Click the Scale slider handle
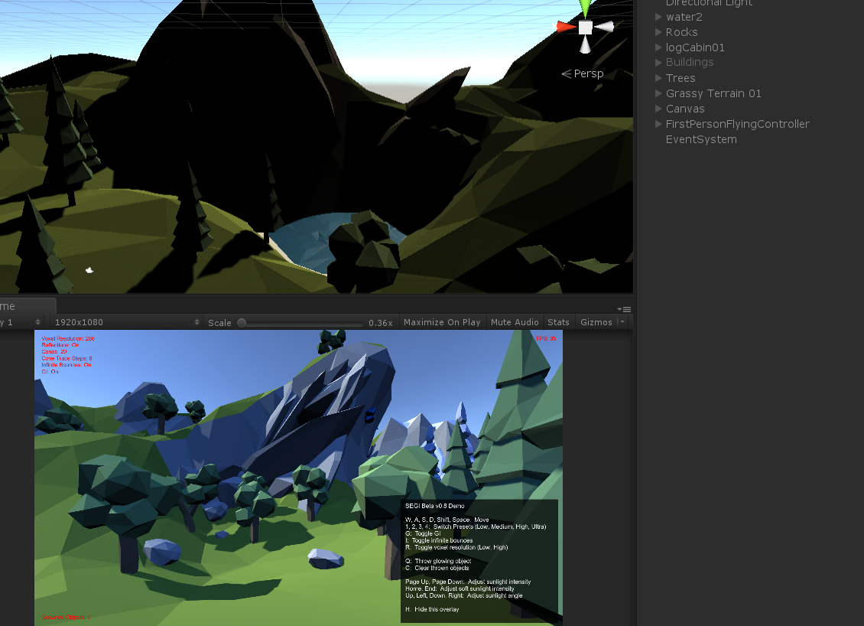 tap(242, 323)
